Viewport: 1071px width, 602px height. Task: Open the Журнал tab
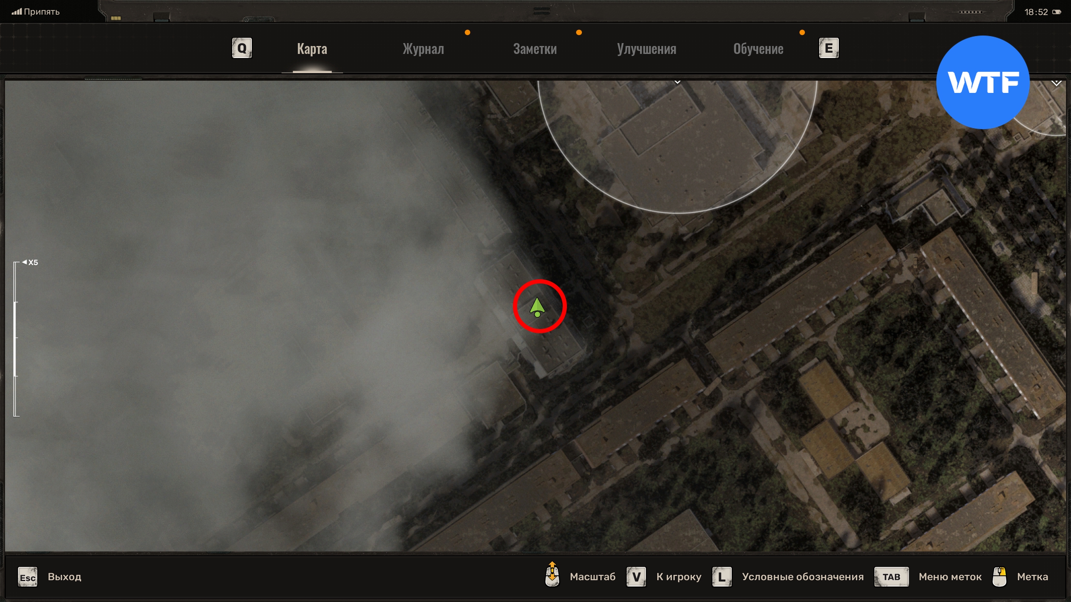[423, 49]
